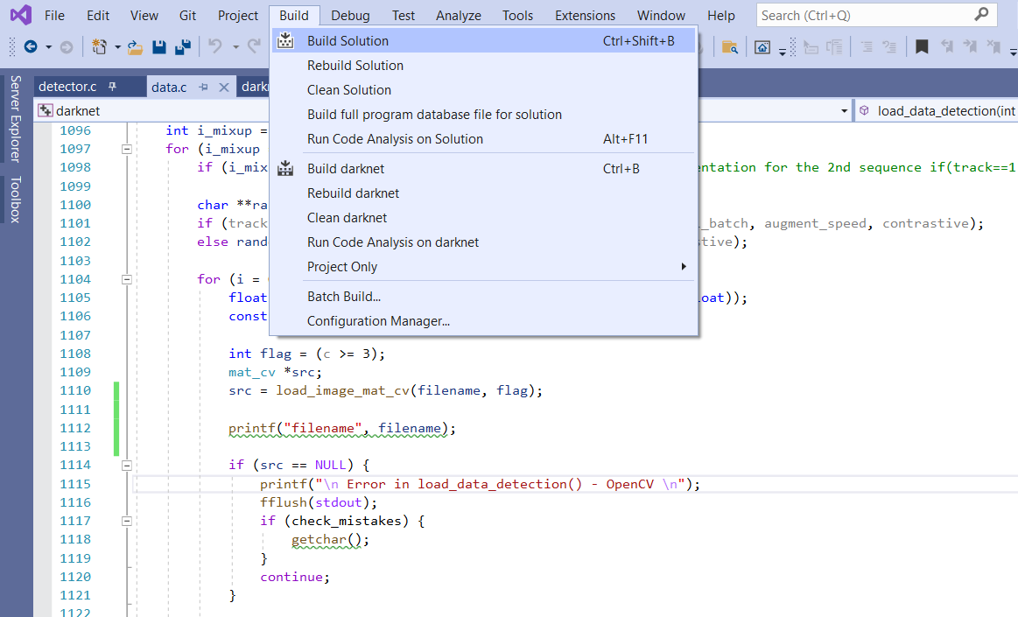
Task: Go to the next bookmark icon
Action: 970,46
